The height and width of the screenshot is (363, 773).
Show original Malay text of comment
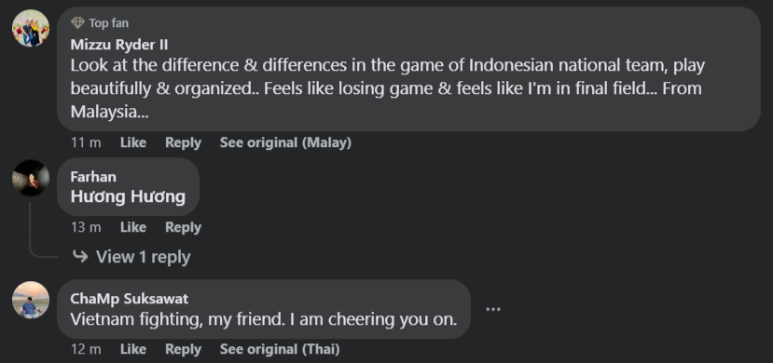coord(285,142)
